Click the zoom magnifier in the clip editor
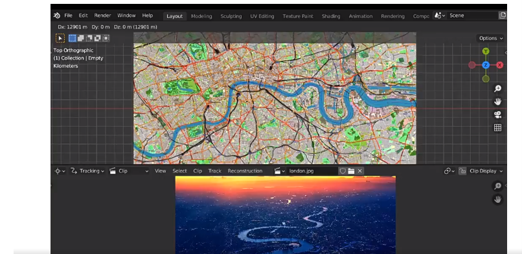 click(497, 186)
